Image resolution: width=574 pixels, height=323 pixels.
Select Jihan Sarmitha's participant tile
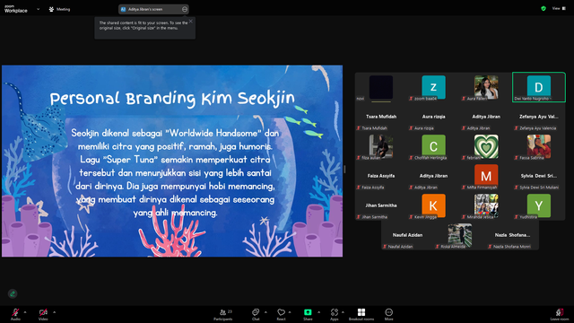coord(381,205)
